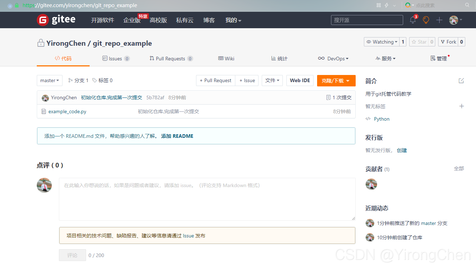Image resolution: width=476 pixels, height=266 pixels.
Task: Open the DevOps dropdown tab
Action: [333, 59]
